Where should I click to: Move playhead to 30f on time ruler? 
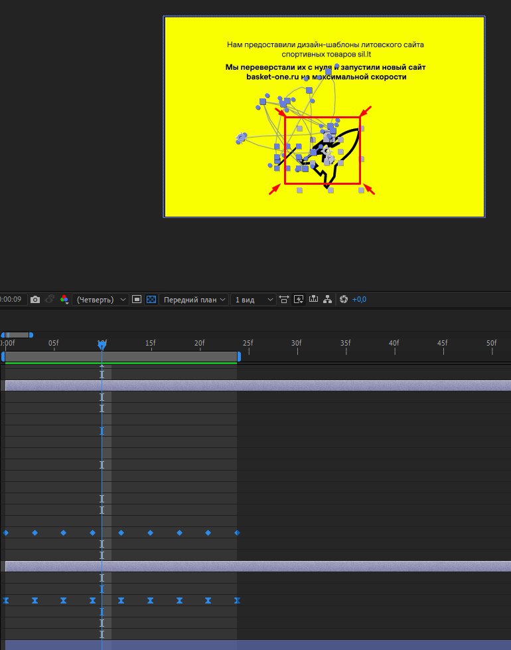tap(297, 343)
